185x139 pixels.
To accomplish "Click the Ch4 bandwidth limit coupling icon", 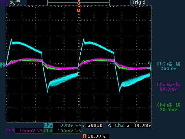I will click(77, 131).
